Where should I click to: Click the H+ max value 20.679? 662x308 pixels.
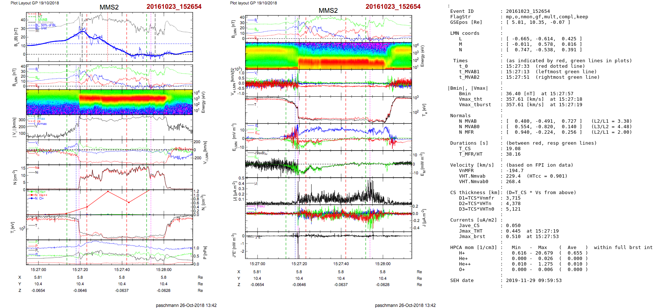pos(544,253)
